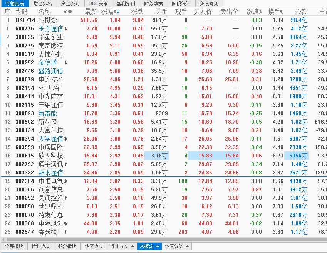Screen dimensions: 327x253
Task: Sort the list by the 卖出价 column header
Action: pos(230,12)
